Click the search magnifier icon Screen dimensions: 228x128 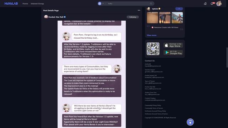click(x=151, y=4)
